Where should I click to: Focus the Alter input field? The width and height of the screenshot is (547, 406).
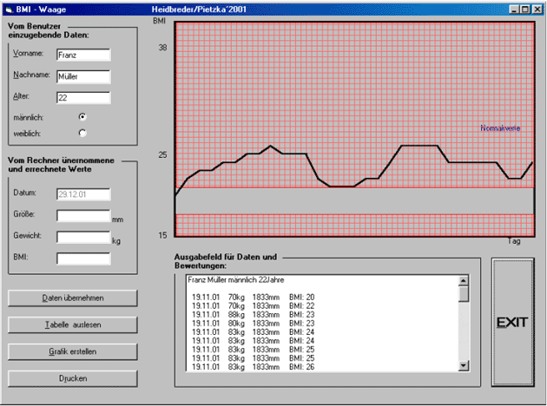point(83,98)
